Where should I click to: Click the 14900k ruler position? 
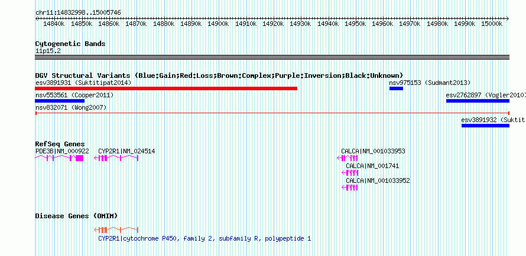[218, 24]
